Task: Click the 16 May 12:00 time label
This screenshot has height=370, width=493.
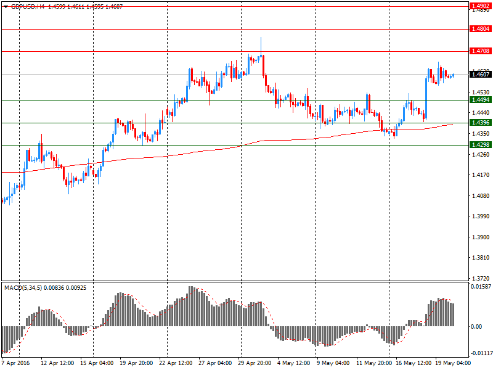Action: [x=414, y=363]
